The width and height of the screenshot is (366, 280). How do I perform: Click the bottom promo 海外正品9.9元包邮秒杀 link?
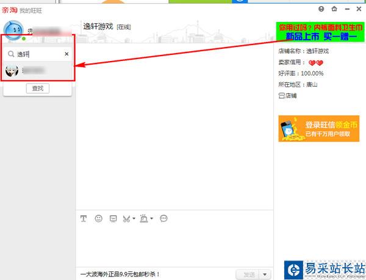[120, 274]
